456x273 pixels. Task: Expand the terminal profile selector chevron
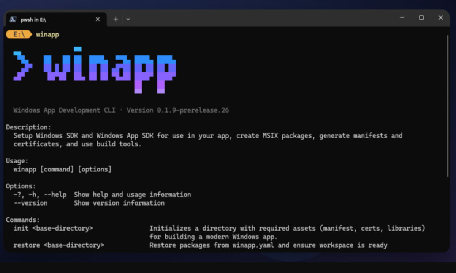coord(128,19)
